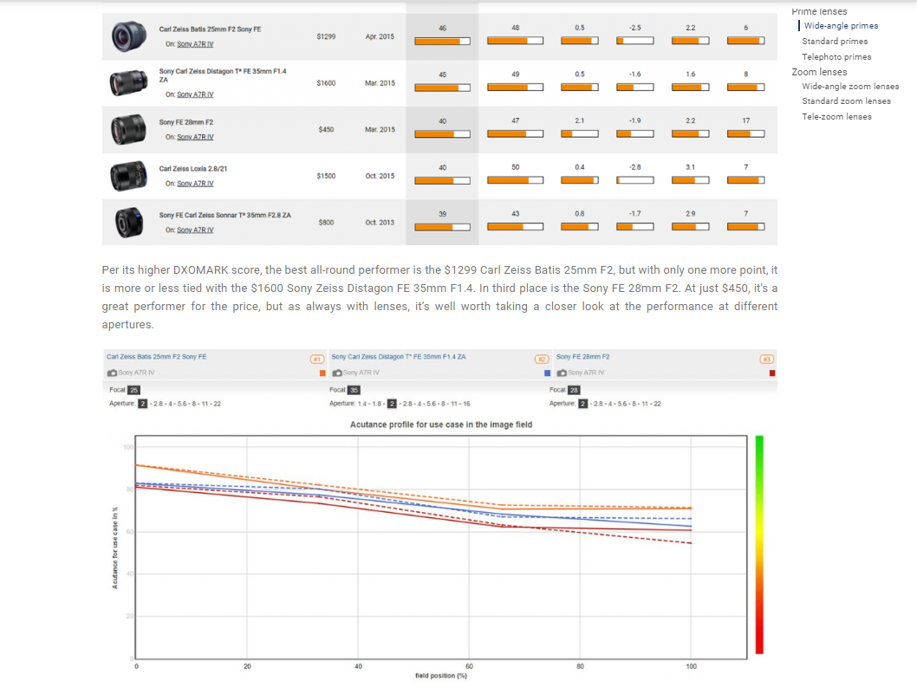Click Sony A7R IV link under Sonnar 35mm F2.8 row
The image size is (917, 687).
[195, 230]
